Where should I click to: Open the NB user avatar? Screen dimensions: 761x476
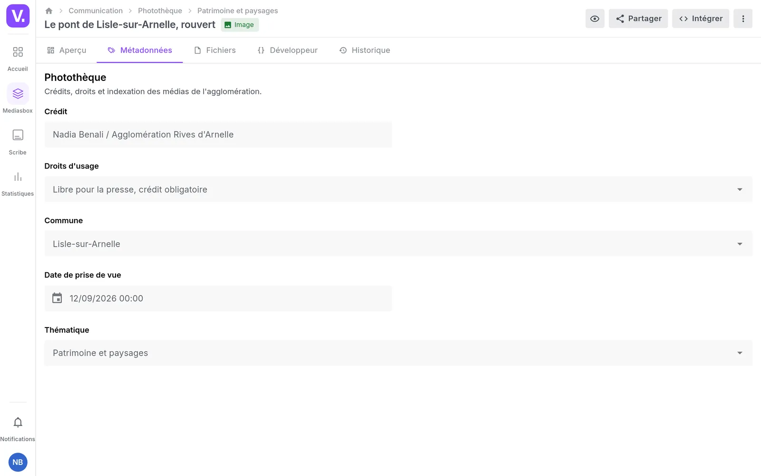[x=18, y=462]
